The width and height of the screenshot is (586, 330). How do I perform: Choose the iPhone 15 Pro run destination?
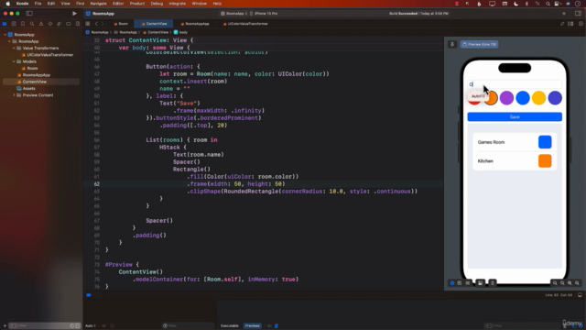point(264,14)
